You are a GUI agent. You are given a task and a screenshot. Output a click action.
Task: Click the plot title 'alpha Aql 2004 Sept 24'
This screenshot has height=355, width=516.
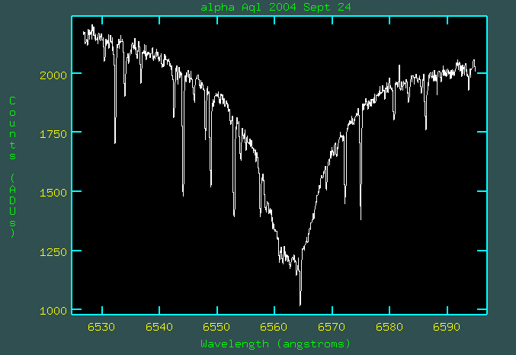(276, 7)
